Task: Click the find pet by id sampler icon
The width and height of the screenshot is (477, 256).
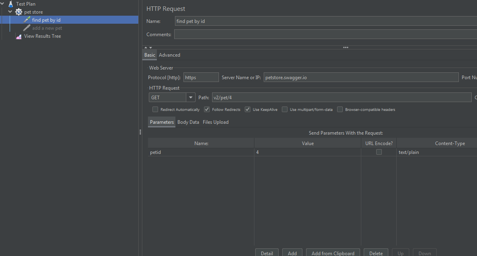Action: pos(27,20)
